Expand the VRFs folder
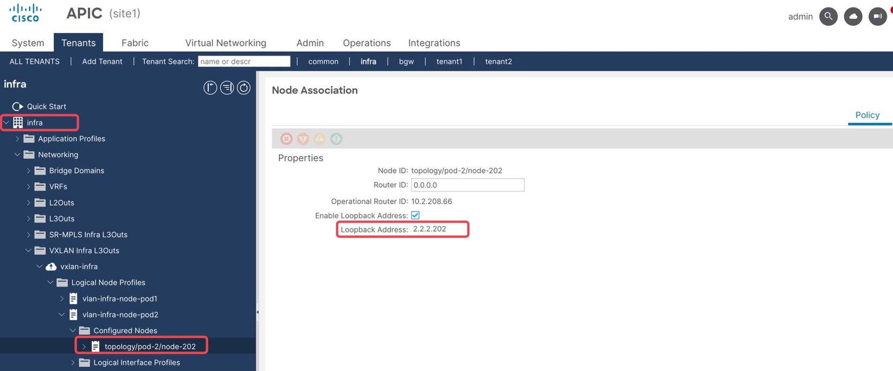Image resolution: width=893 pixels, height=371 pixels. tap(28, 187)
